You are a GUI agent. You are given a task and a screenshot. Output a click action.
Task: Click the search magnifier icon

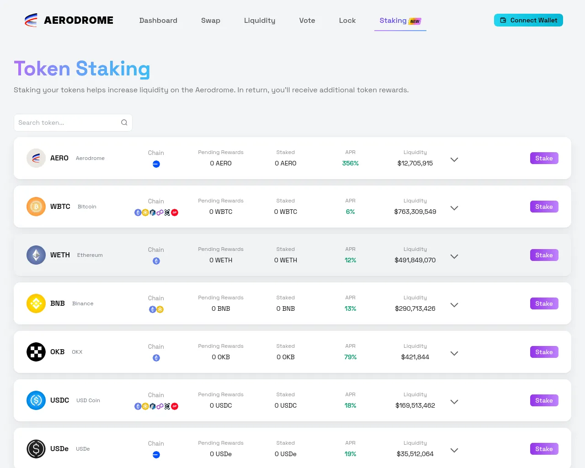tap(124, 122)
